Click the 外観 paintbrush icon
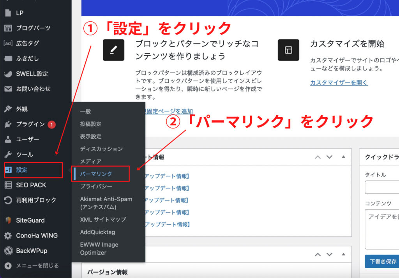Image resolution: width=399 pixels, height=278 pixels. (8, 109)
